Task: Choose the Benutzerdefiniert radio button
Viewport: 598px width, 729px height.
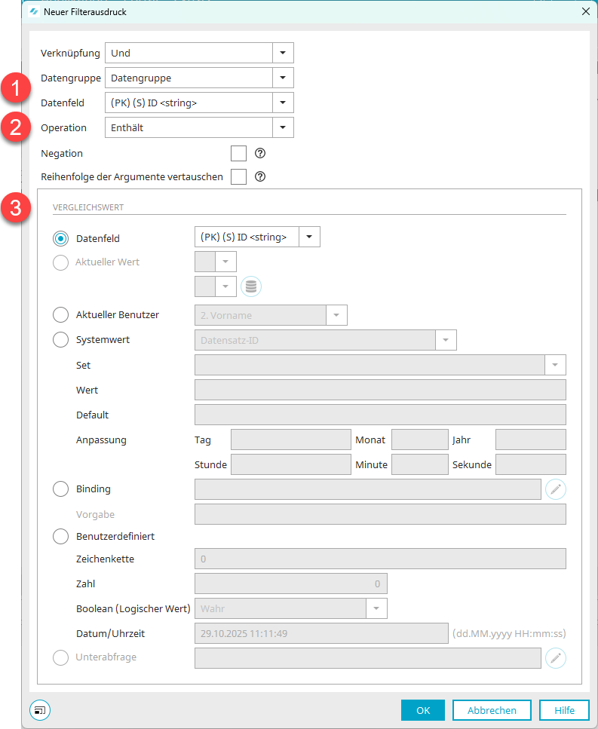Action: click(60, 537)
